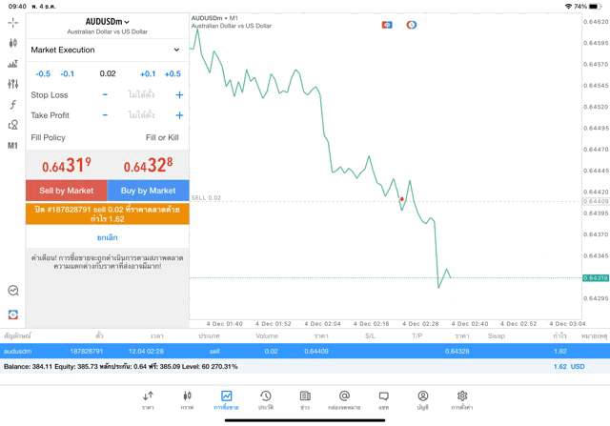The image size is (610, 426).
Task: Open the mailbox @ icon tab
Action: pyautogui.click(x=344, y=399)
